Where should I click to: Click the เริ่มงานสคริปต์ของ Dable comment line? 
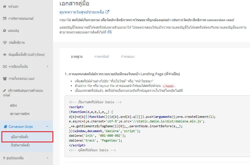[x=95, y=102]
